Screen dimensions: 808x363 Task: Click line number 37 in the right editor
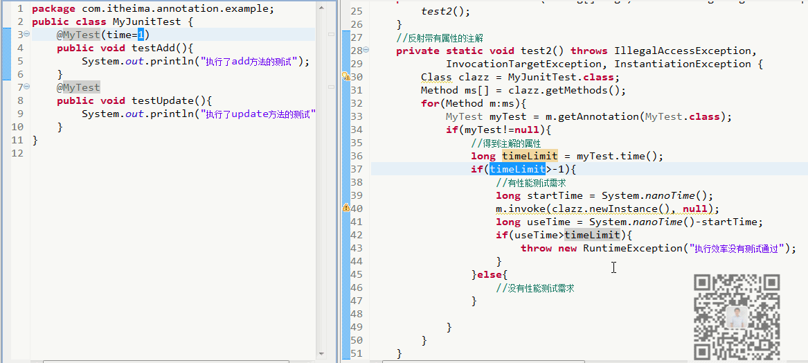pyautogui.click(x=357, y=169)
